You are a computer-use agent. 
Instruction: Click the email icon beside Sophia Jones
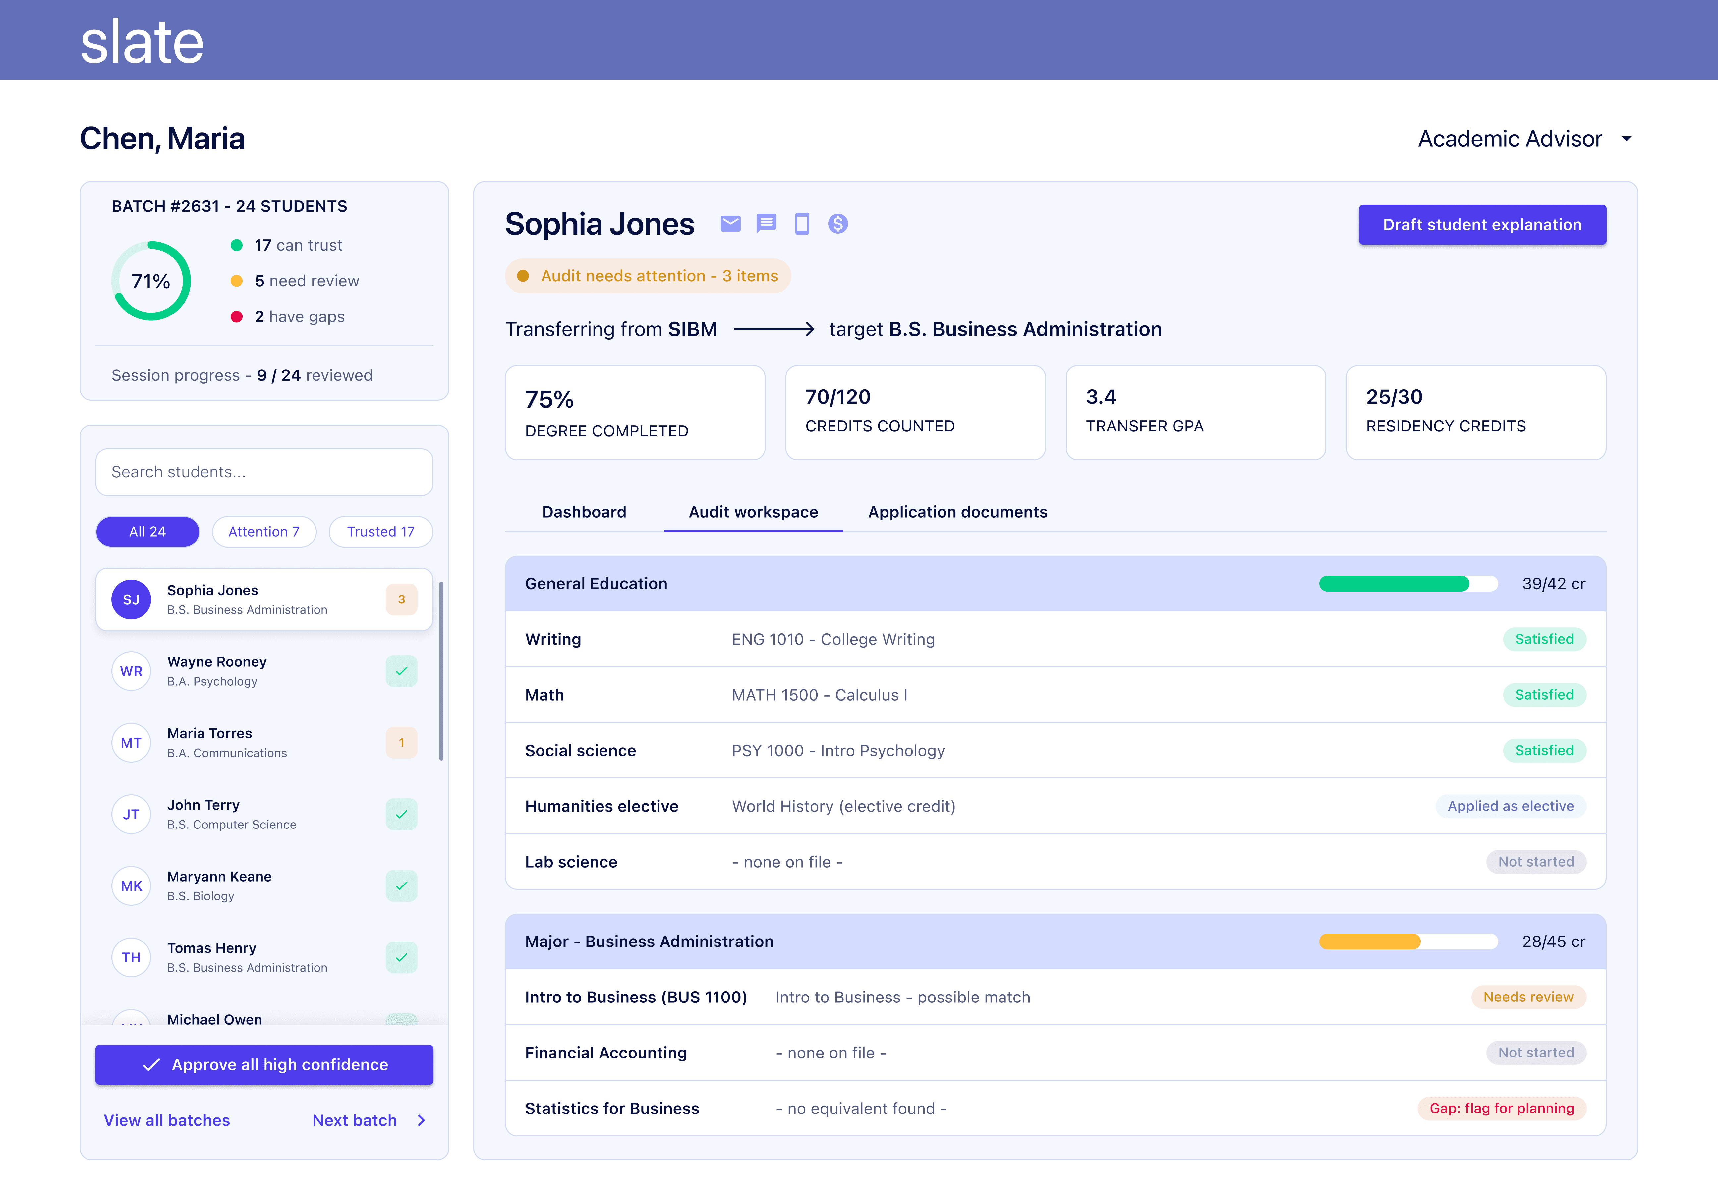[730, 224]
